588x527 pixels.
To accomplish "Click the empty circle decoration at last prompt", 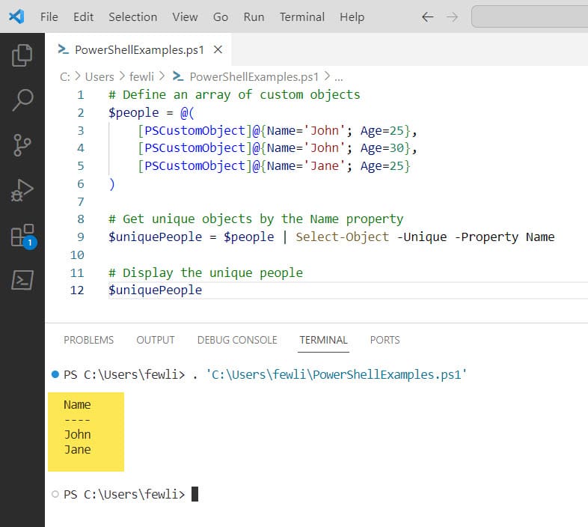I will click(x=55, y=494).
